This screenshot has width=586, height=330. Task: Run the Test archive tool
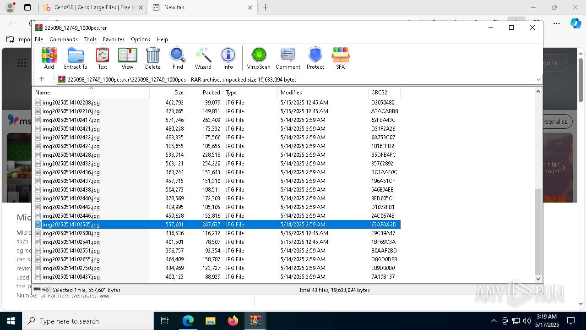[103, 58]
